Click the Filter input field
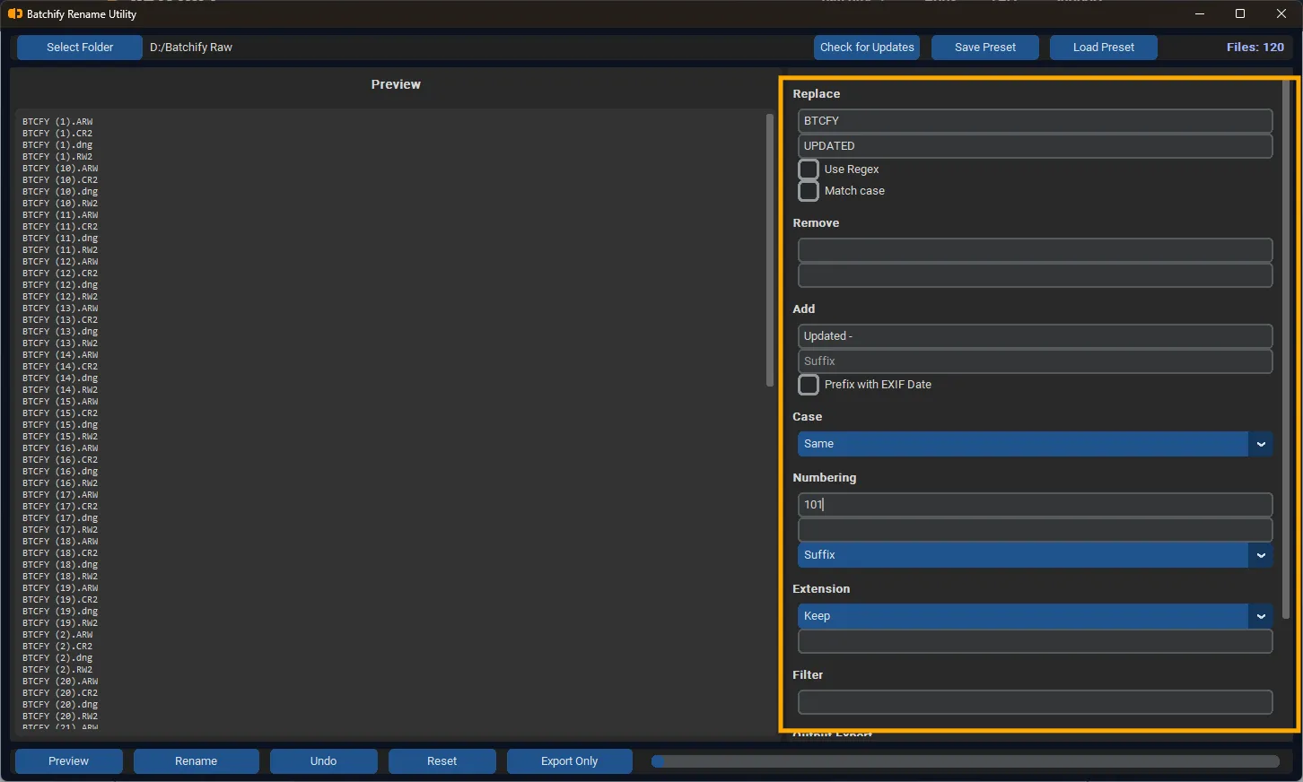 point(1034,701)
